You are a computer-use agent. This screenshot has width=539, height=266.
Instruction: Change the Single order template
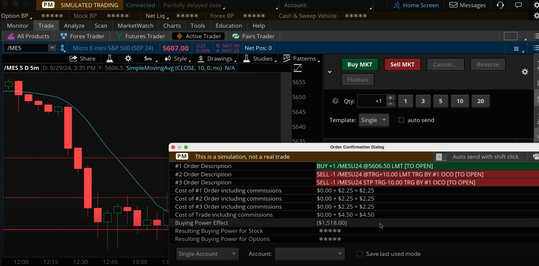[373, 120]
